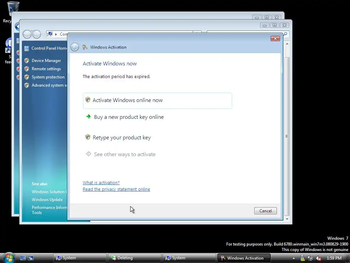Cancel the Windows Activation dialog
Image resolution: width=350 pixels, height=263 pixels.
[265, 211]
